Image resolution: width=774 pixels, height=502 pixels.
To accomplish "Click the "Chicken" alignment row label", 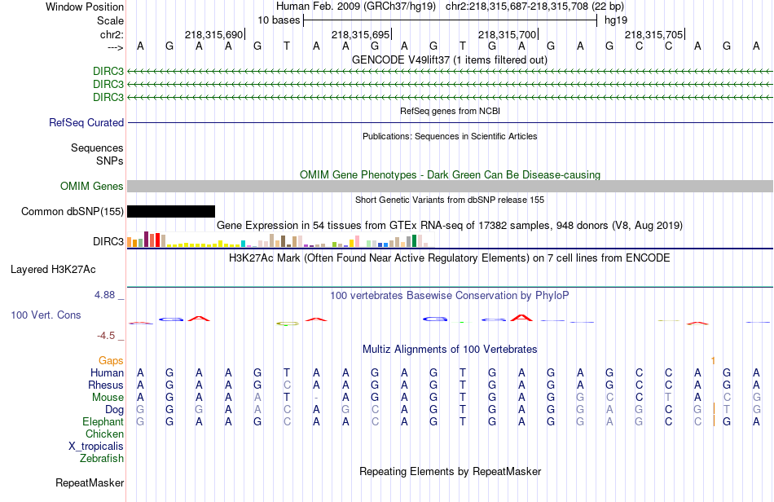I will click(x=104, y=434).
